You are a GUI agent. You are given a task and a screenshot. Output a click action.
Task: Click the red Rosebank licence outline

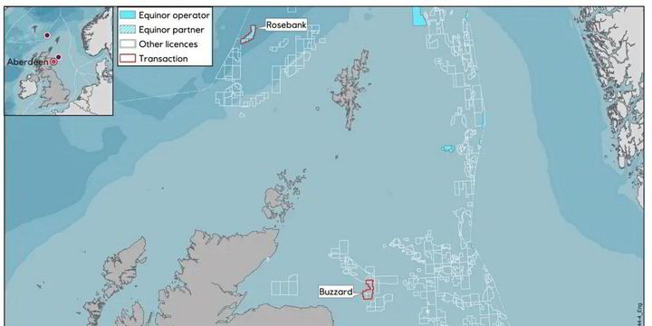[x=248, y=34]
